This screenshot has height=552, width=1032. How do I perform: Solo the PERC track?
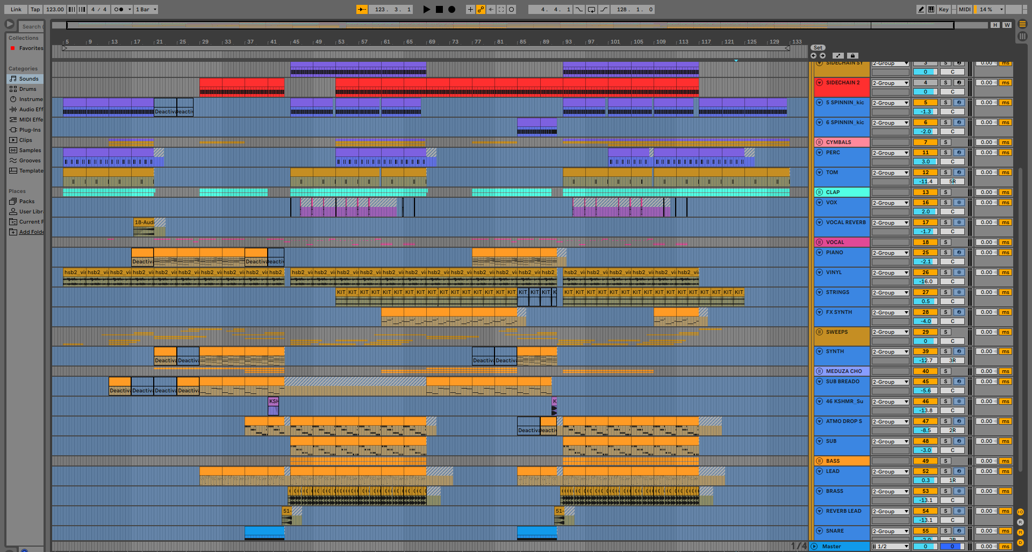click(x=945, y=153)
